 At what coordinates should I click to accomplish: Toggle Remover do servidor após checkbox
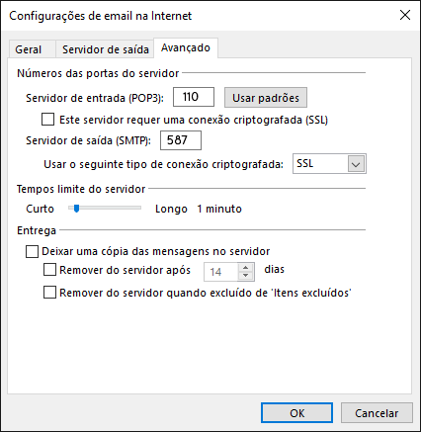point(49,270)
